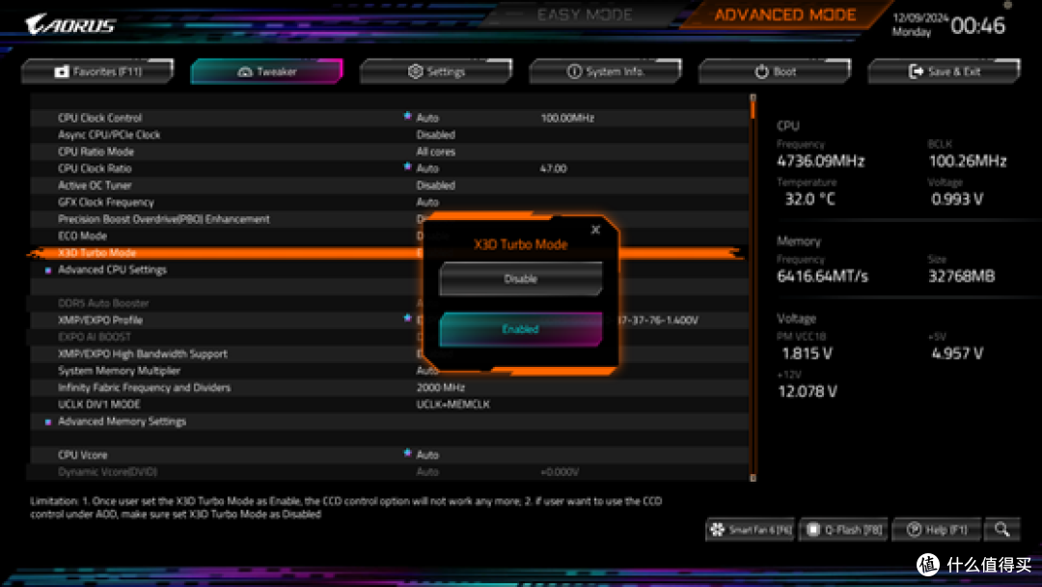The image size is (1042, 587).
Task: Open CPU Clock Ratio Auto value
Action: pyautogui.click(x=427, y=168)
